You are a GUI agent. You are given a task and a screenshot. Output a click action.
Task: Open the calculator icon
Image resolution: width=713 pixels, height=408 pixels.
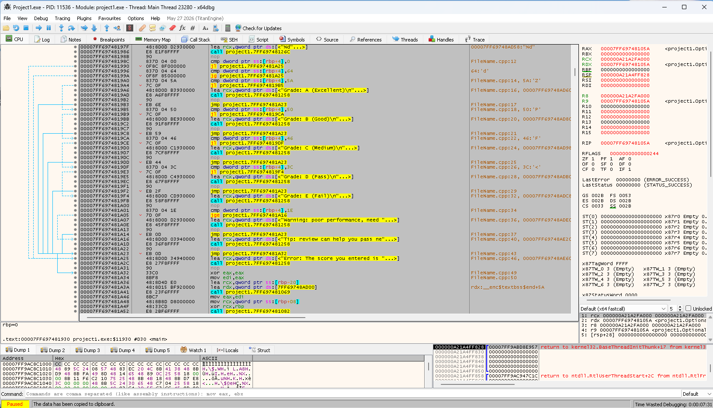click(228, 28)
